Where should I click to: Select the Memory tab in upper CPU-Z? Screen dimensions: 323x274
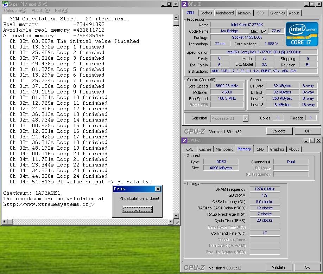click(245, 13)
